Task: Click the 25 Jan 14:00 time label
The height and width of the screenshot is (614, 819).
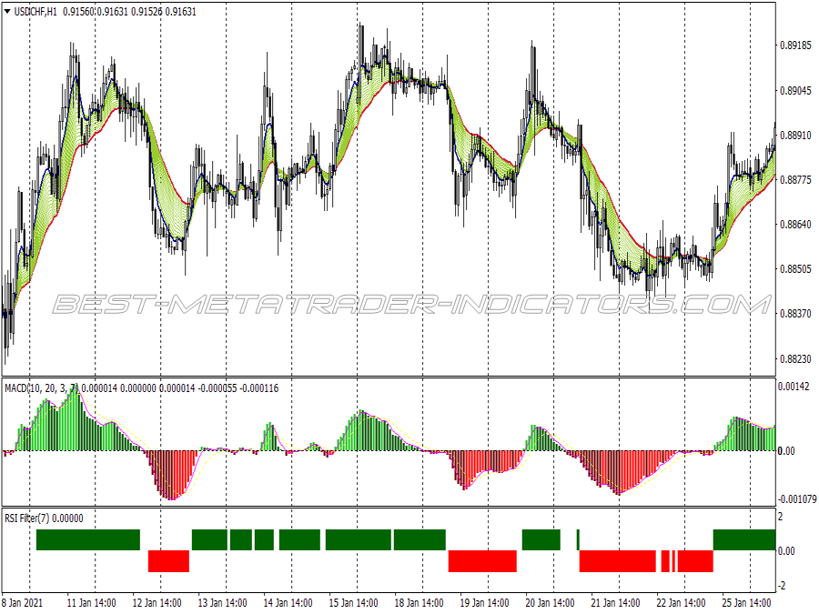Action: (x=746, y=603)
